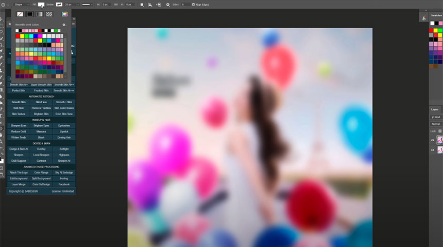The height and width of the screenshot is (247, 443).
Task: Open the Path operations icon
Action: [x=142, y=5]
